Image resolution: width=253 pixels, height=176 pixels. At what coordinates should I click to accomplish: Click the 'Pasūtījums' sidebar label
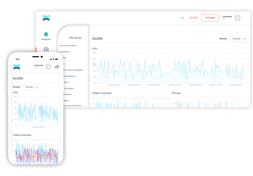[46, 39]
